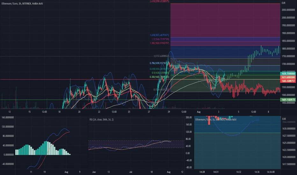Click 1900.00000000 on the price axis
This screenshot has width=297, height=175.
(x=288, y=33)
